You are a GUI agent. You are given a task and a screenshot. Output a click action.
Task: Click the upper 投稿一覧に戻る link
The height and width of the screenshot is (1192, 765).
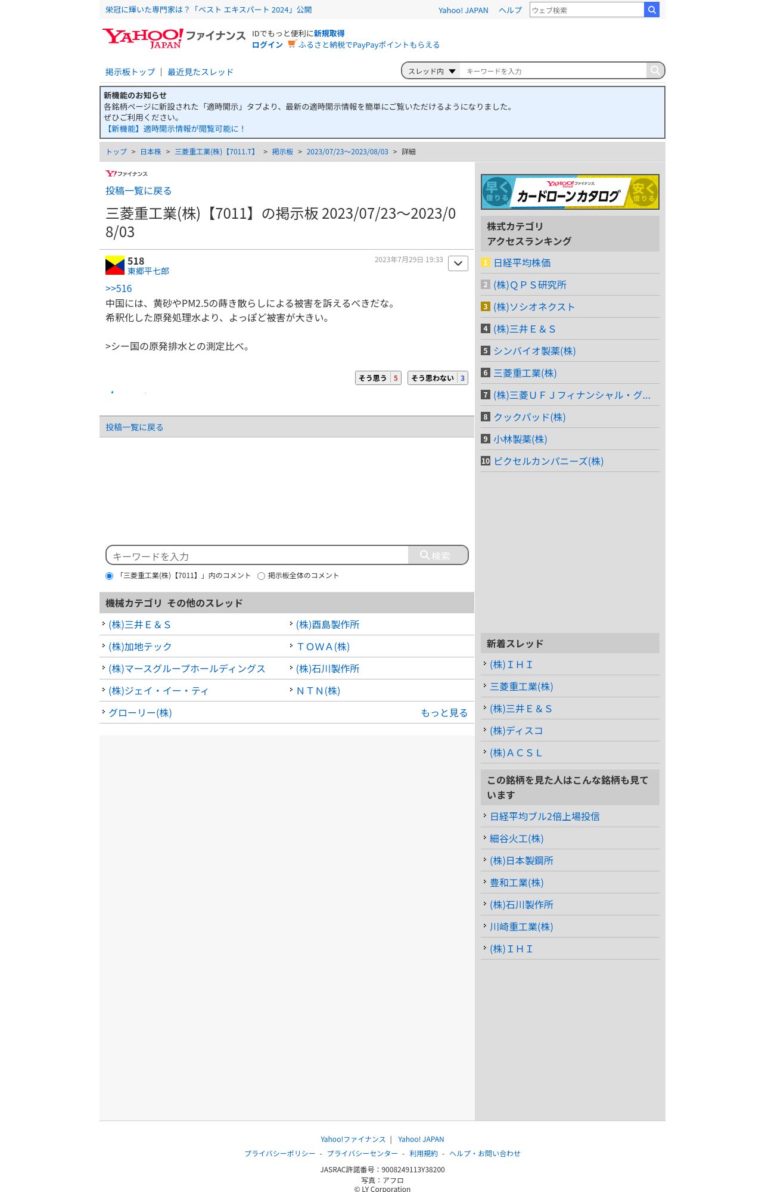(x=139, y=191)
